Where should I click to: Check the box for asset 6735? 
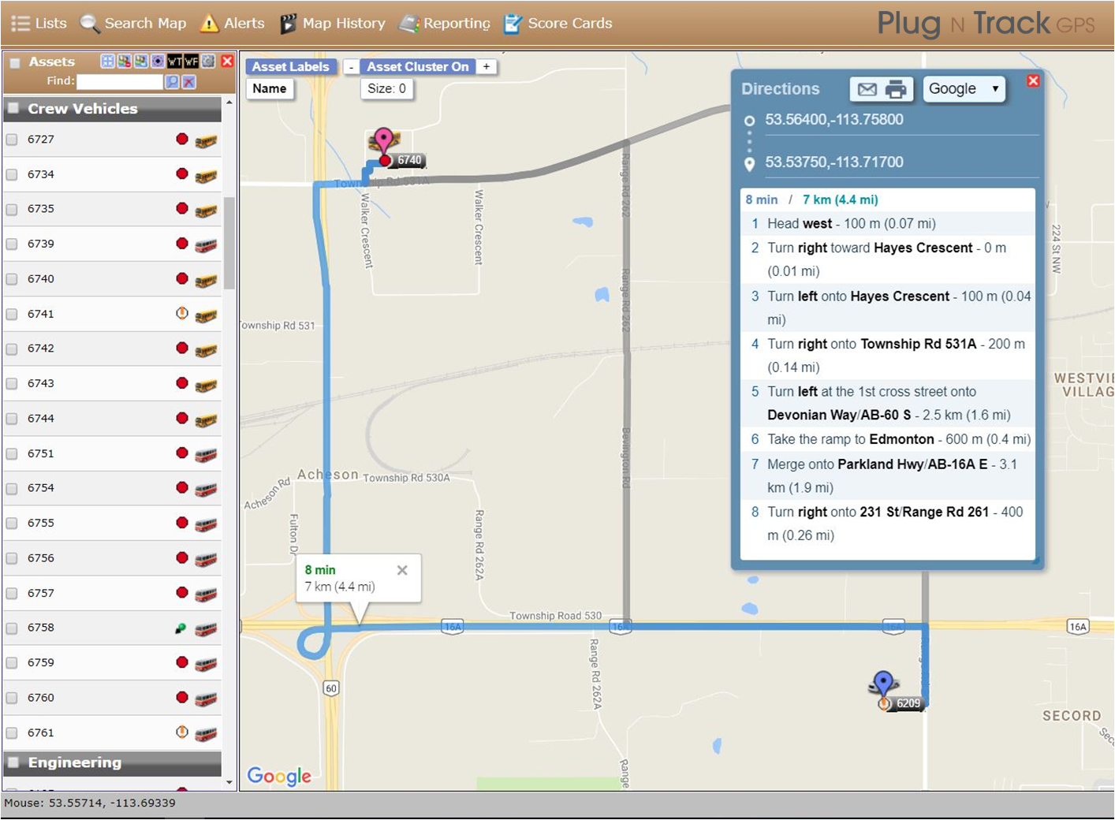pyautogui.click(x=12, y=209)
